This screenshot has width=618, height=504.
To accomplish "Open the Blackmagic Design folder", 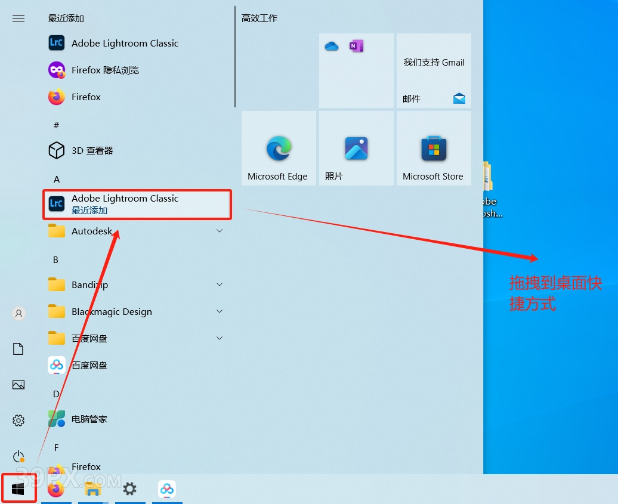I will (x=137, y=311).
